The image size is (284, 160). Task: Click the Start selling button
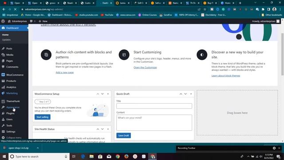[x=43, y=117]
